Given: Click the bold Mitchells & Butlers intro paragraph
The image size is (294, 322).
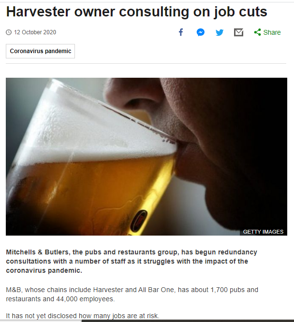Looking at the screenshot, I should [132, 261].
